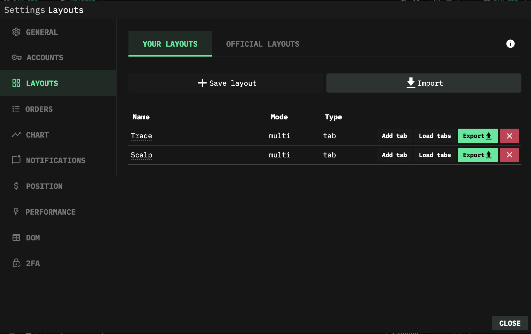Open 2FA settings via the lock icon

[x=17, y=263]
